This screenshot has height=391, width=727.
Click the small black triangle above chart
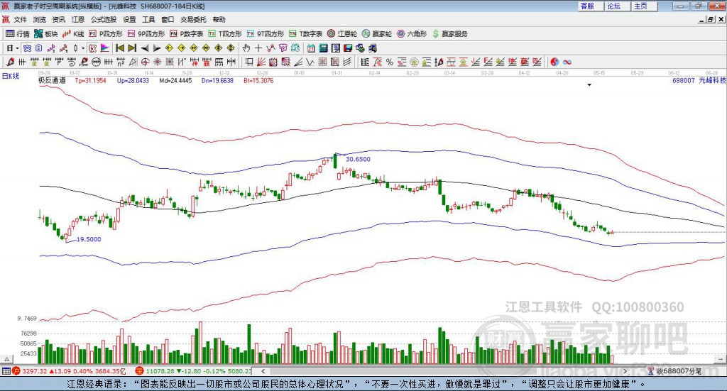pos(589,85)
